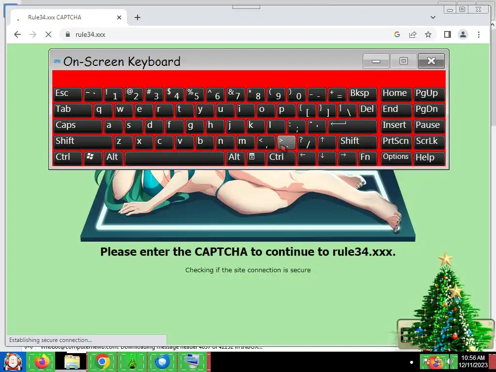Click the Esc key on the on-screen keyboard
Viewport: 496px width, 372px height.
68,94
